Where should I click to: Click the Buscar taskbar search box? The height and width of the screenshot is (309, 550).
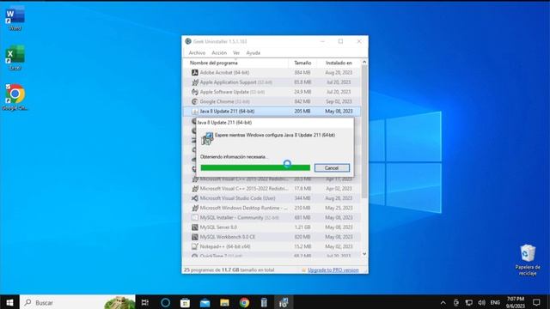(x=77, y=302)
